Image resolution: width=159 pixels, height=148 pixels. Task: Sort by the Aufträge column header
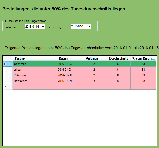pos(94,58)
